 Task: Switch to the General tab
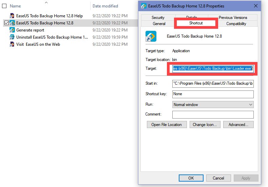coord(159,24)
